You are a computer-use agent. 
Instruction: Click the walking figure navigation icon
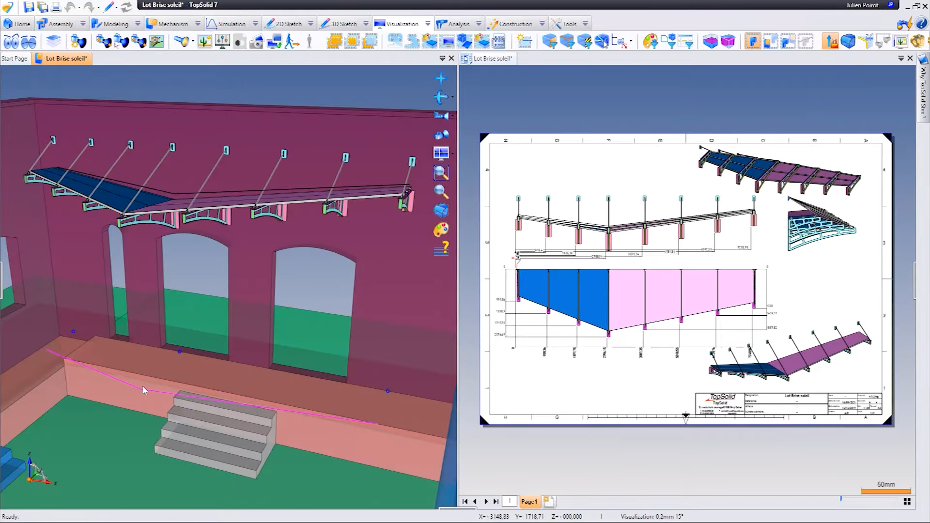pos(291,42)
